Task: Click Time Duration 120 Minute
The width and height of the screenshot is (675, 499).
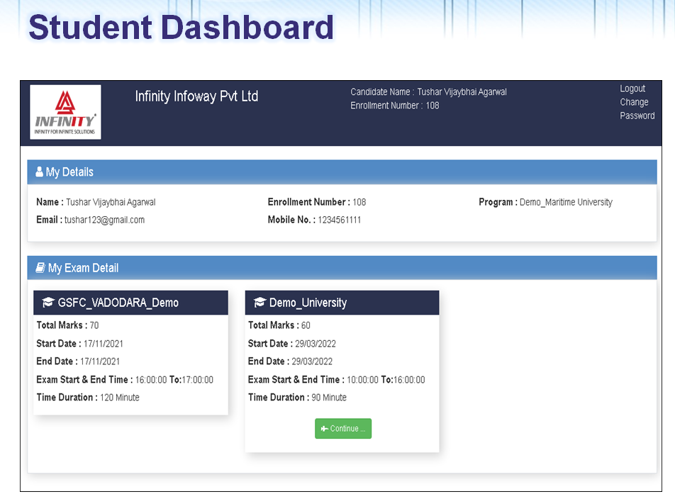Action: tap(88, 398)
